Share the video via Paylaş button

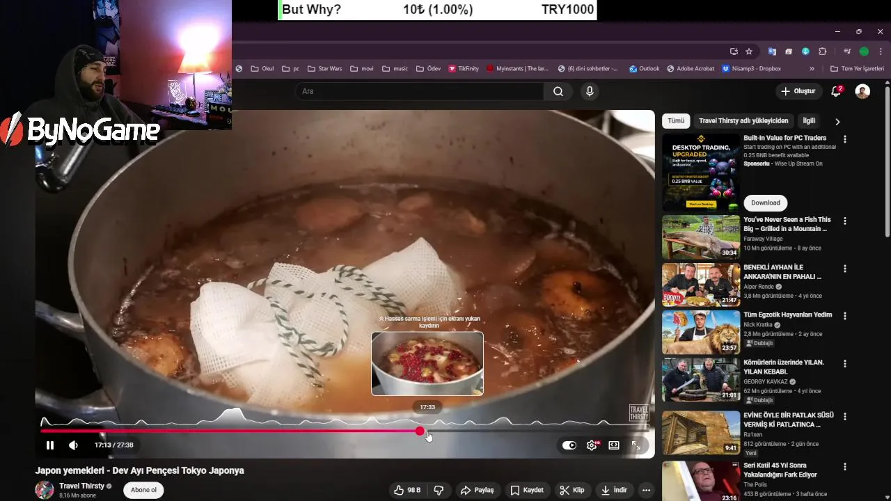coord(478,490)
